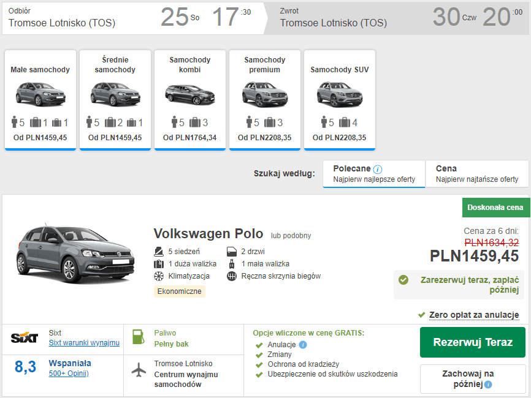Sort by Cena cheapest offers first
The image size is (531, 398).
click(477, 174)
